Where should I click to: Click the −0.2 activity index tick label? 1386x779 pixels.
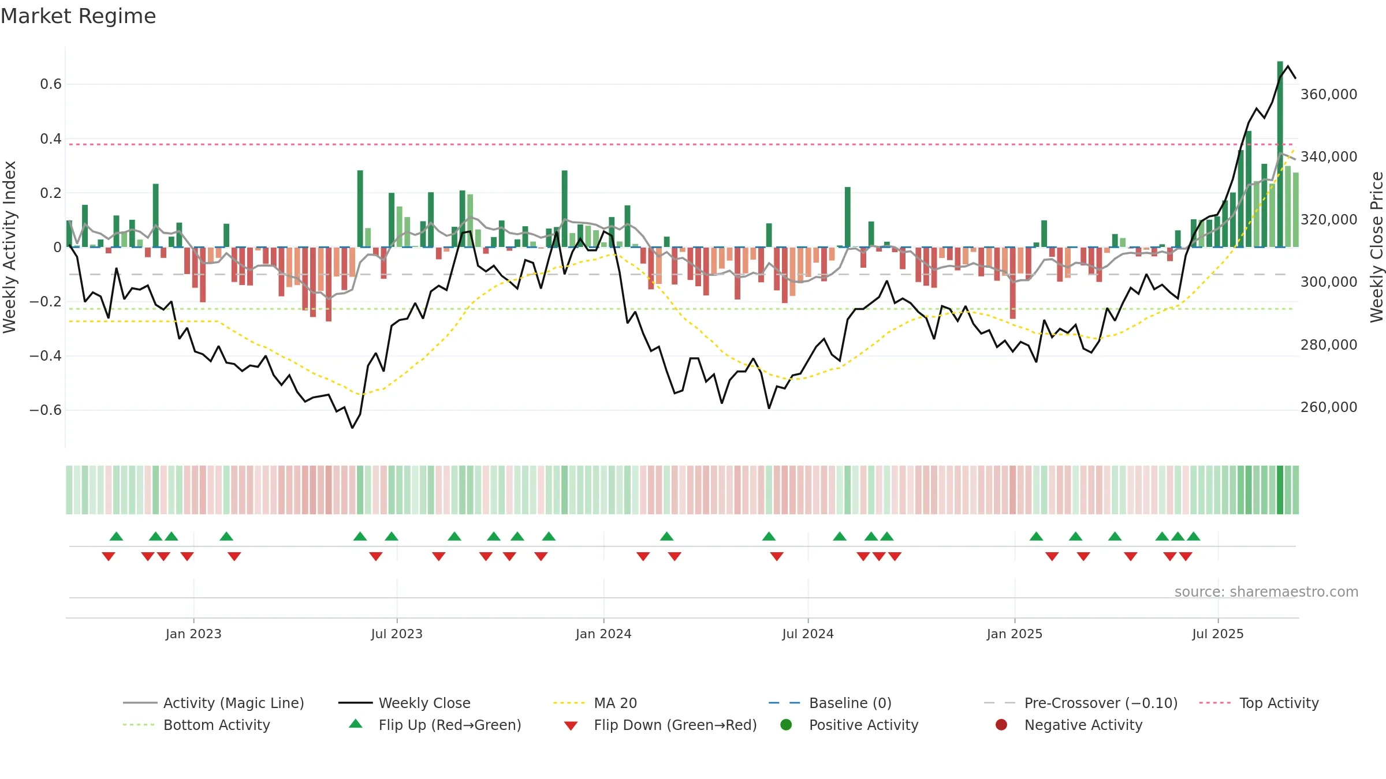coord(46,301)
